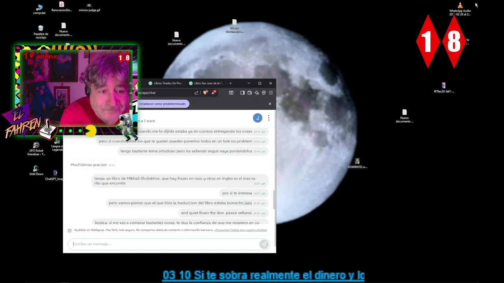This screenshot has height=283, width=504.
Task: Click the 'por si te interesa' message
Action: click(243, 193)
